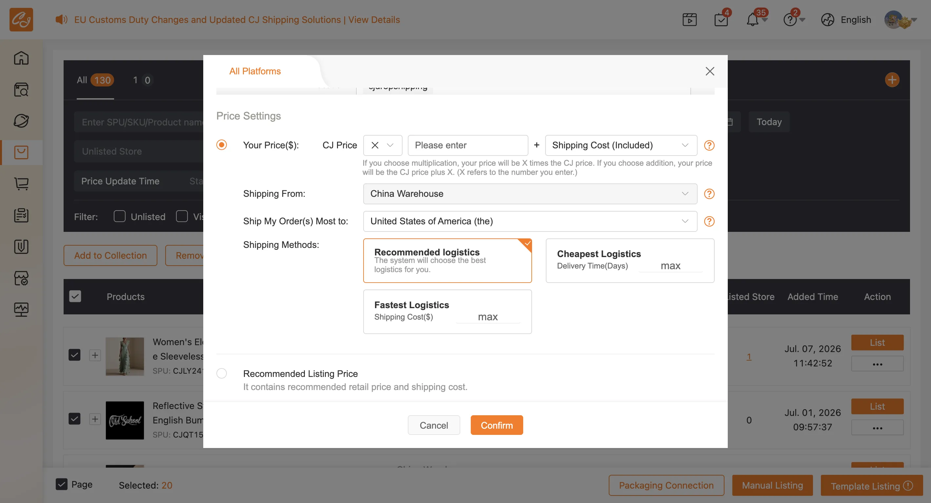Image resolution: width=931 pixels, height=503 pixels.
Task: Open notifications bell with badge 35
Action: click(753, 20)
